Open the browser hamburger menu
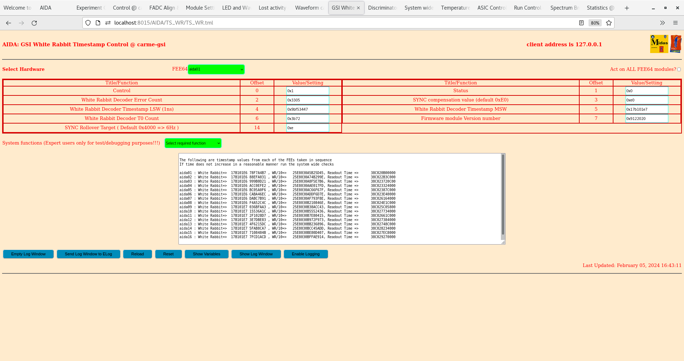Image resolution: width=684 pixels, height=361 pixels. coord(675,23)
